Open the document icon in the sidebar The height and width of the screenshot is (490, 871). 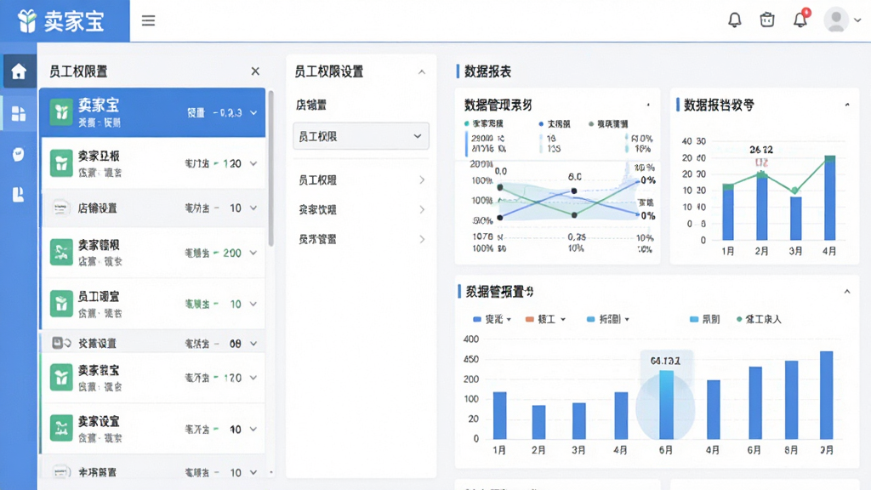[x=19, y=194]
